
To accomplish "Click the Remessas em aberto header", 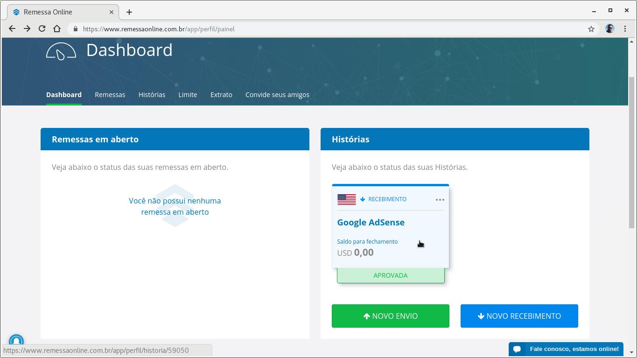I will 175,139.
